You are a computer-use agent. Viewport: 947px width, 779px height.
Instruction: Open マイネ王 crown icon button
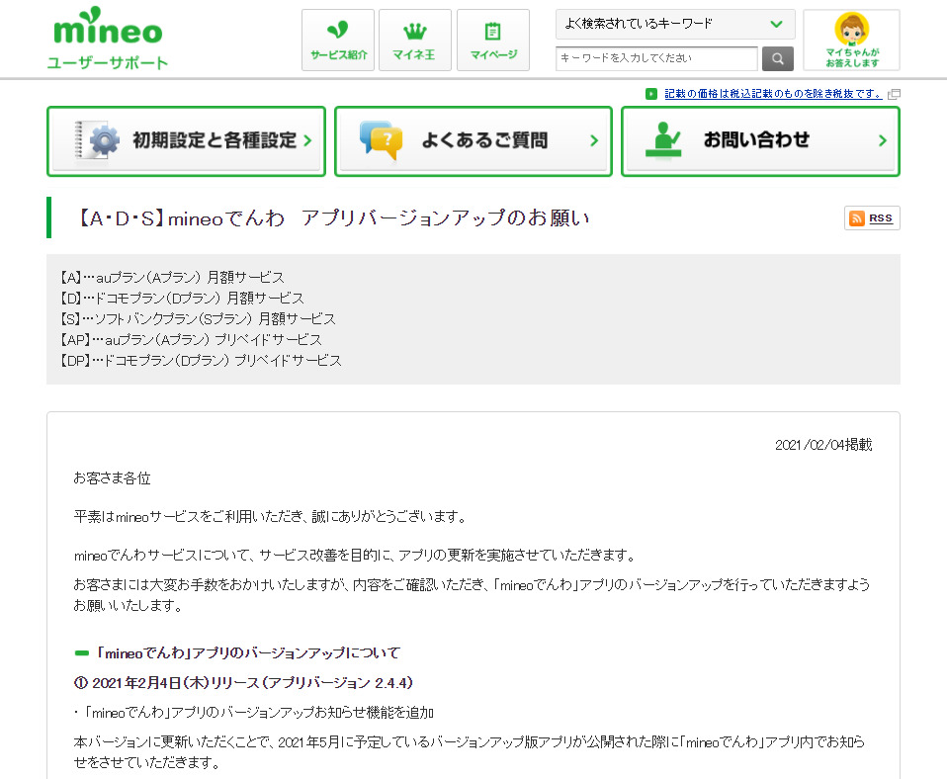(414, 41)
